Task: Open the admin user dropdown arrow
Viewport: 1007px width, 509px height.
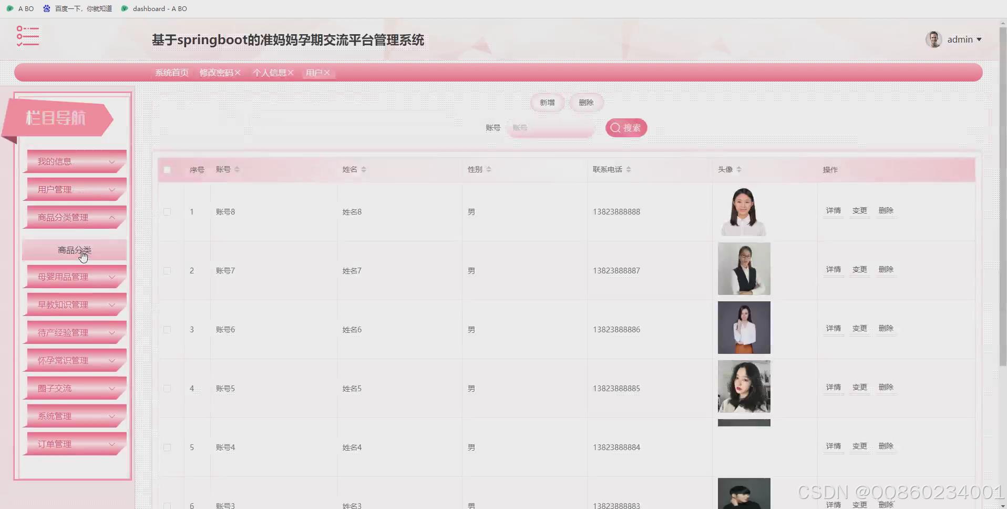Action: pos(979,39)
